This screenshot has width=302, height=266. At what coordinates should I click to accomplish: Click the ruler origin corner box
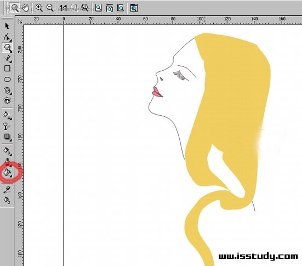[x=20, y=21]
